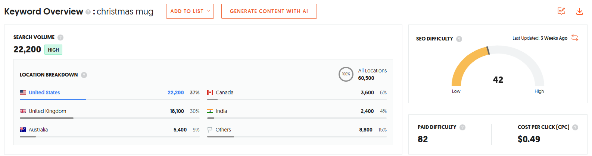Viewport: 592px width, 156px height.
Task: Expand the Add to List dropdown
Action: point(190,11)
